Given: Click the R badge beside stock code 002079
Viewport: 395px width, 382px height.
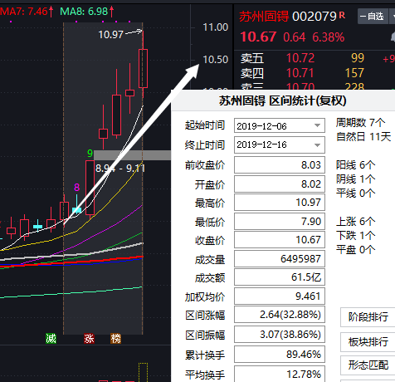Looking at the screenshot, I should pyautogui.click(x=342, y=15).
